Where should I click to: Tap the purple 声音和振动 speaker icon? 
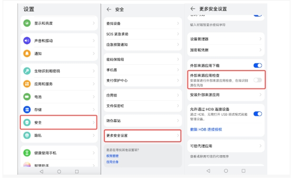27,40
